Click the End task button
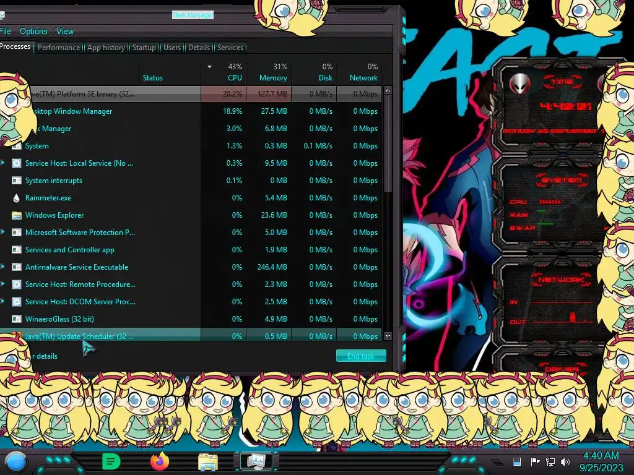 point(361,356)
